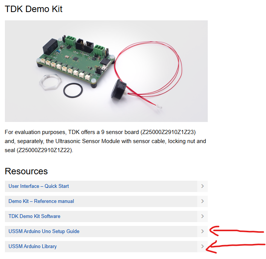Click red arrow pointing at Arduino Uno Setup Guide
Viewport: 266px width, 259px height.
point(237,231)
